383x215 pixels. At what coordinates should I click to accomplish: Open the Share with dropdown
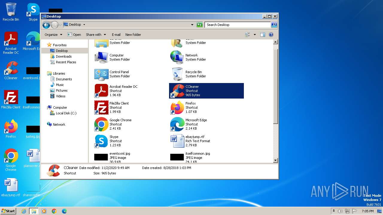[96, 35]
